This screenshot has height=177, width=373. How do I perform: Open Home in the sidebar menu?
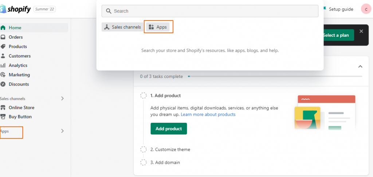coord(34,28)
